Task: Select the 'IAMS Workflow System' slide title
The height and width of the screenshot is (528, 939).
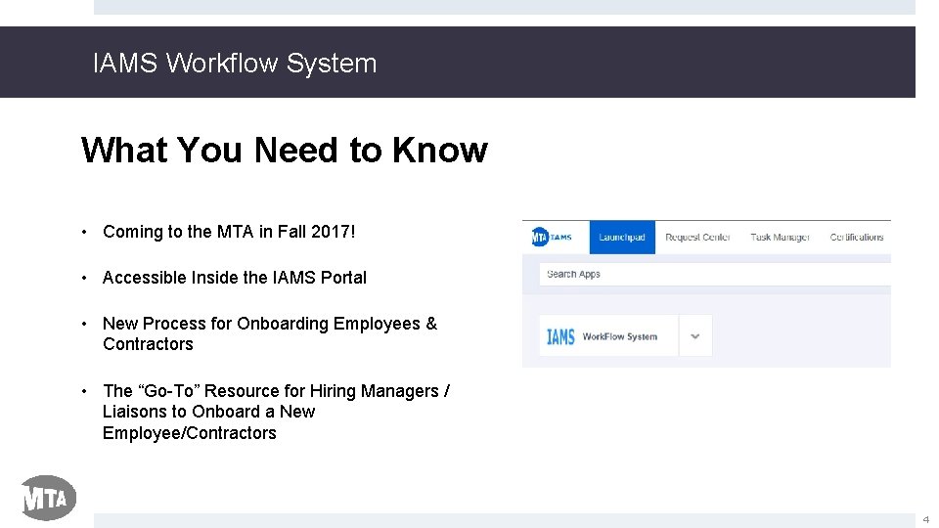Action: pos(235,63)
